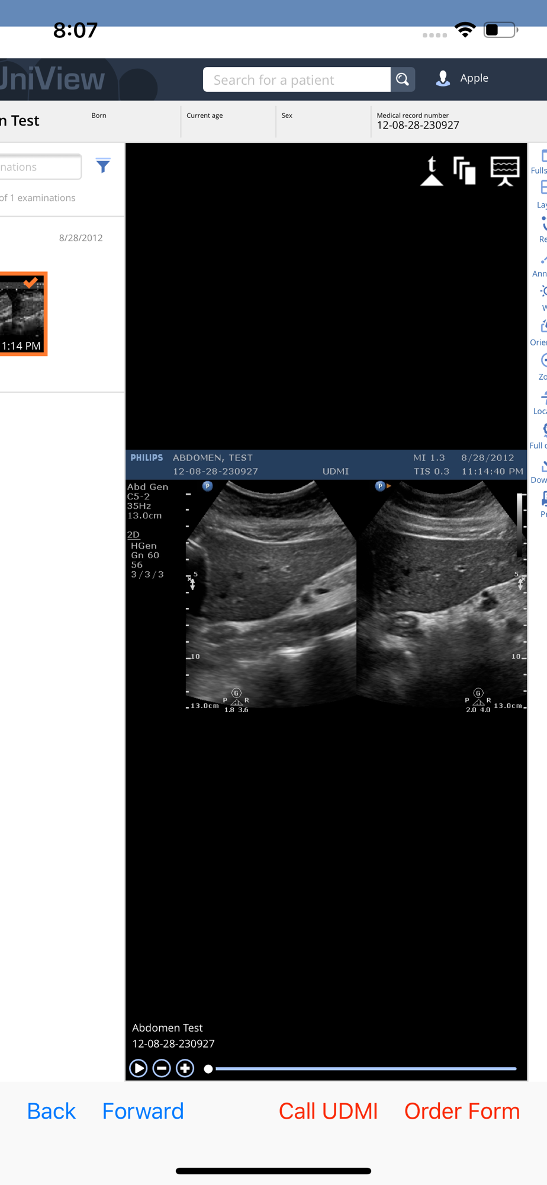Focus the examinations search box
This screenshot has height=1185, width=547.
coord(40,167)
